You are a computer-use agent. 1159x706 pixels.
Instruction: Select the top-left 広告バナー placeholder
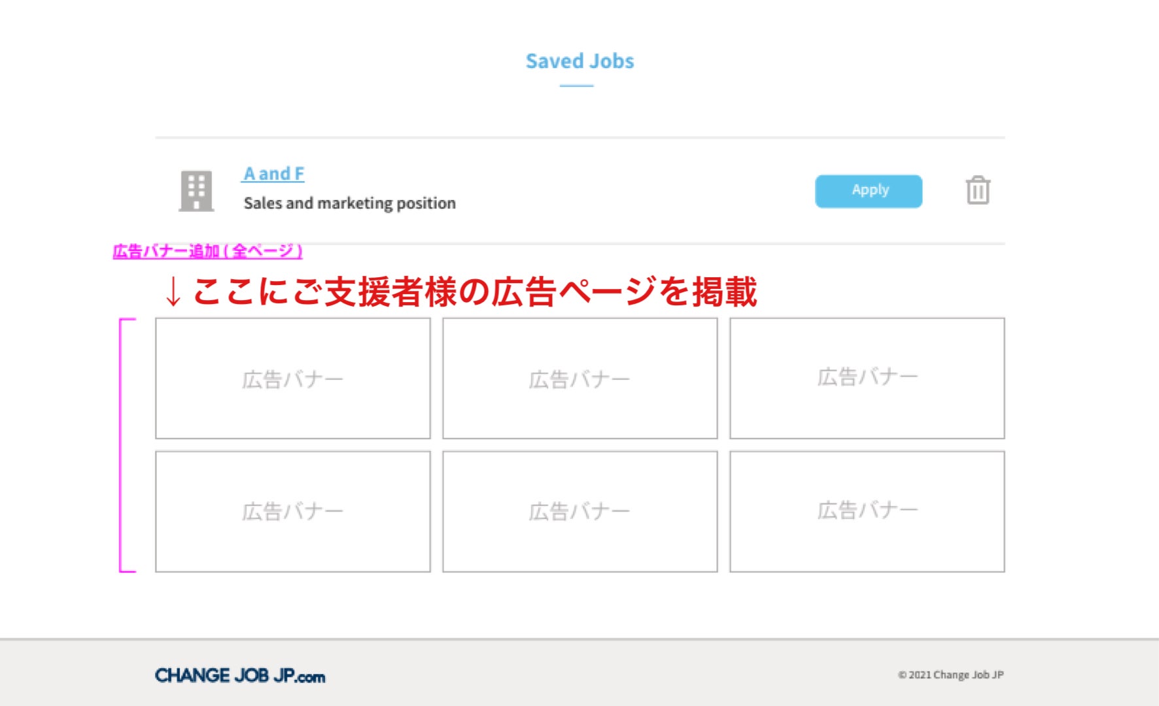pyautogui.click(x=292, y=378)
